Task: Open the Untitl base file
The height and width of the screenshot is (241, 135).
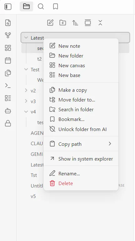Action: tap(37, 186)
